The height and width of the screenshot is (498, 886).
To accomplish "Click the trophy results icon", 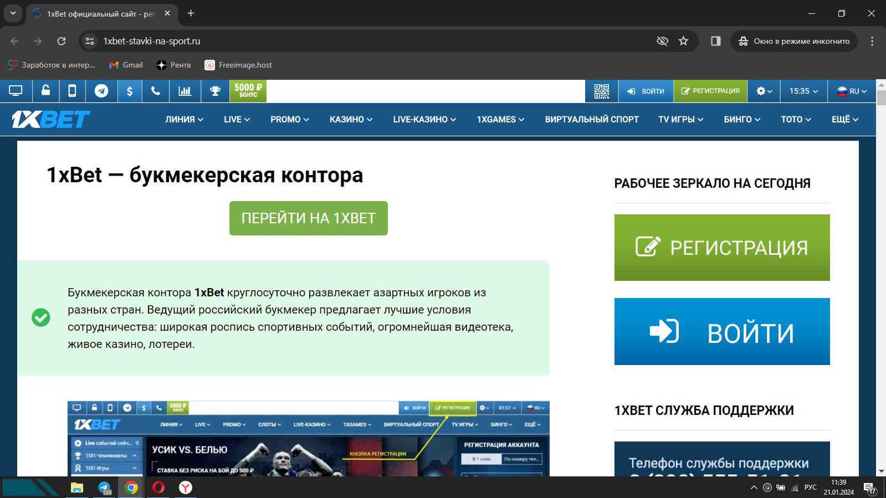I will click(x=215, y=91).
